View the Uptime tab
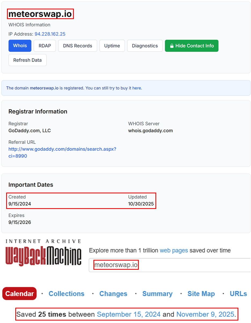 coord(112,46)
